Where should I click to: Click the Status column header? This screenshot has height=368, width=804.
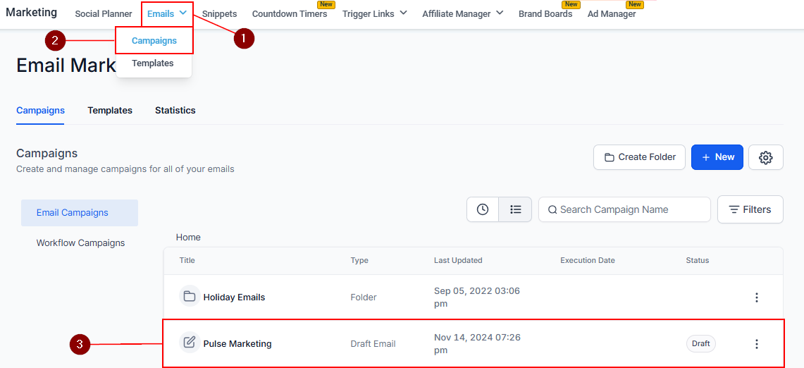pos(698,260)
